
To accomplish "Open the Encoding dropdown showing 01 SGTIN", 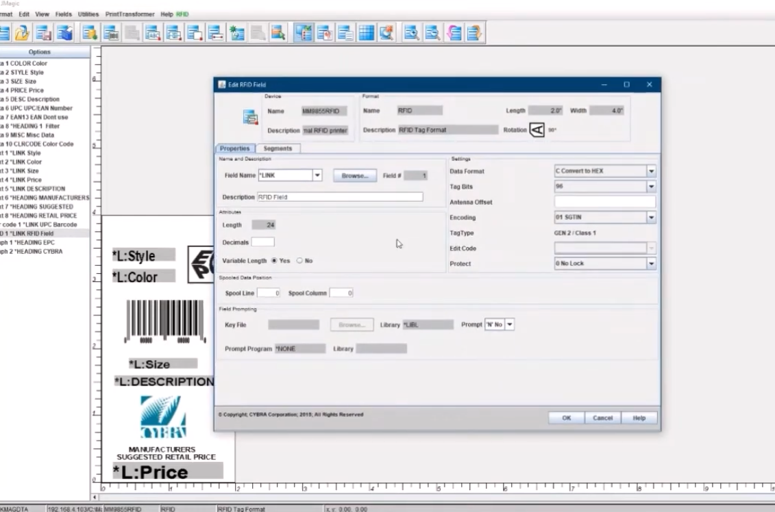I will tap(651, 217).
